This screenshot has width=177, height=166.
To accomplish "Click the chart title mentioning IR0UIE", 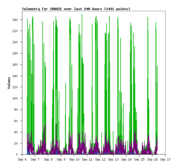I will (76, 9).
